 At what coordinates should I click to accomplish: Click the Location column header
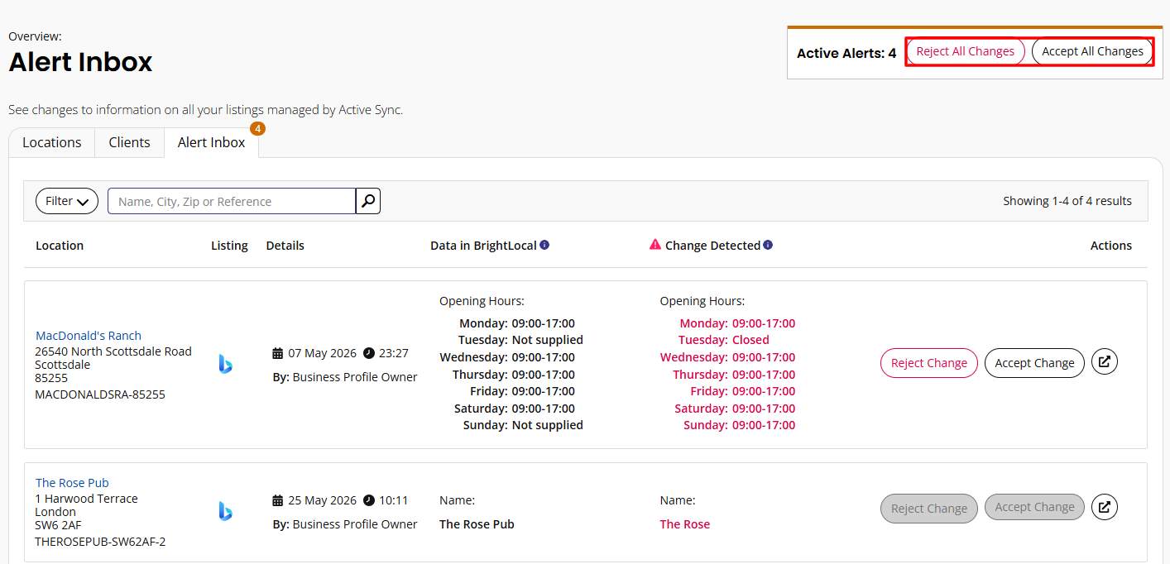[60, 246]
